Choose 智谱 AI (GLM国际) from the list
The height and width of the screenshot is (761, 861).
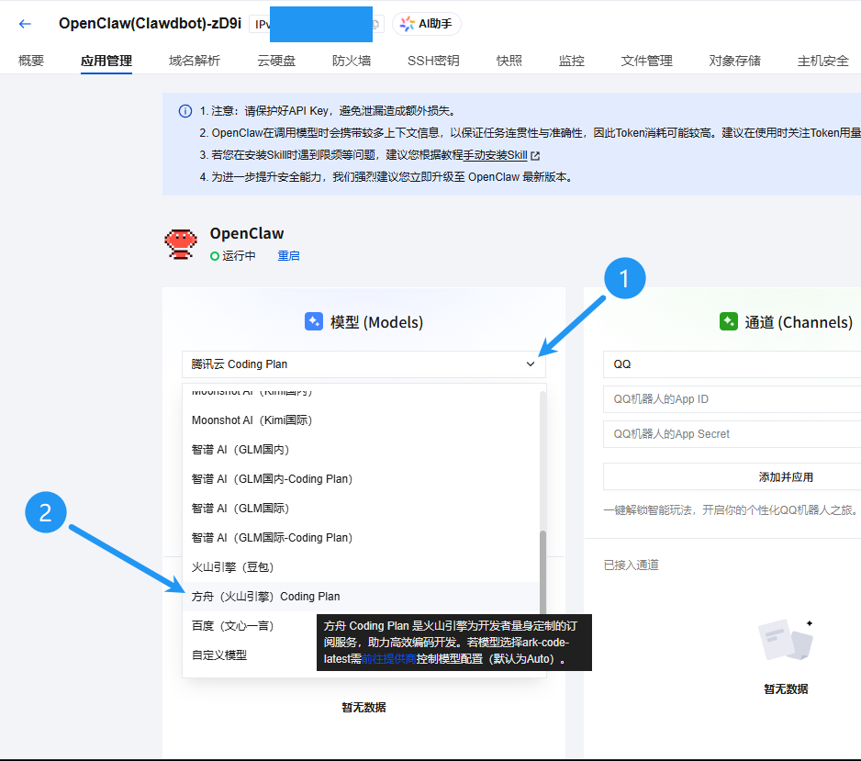coord(239,509)
